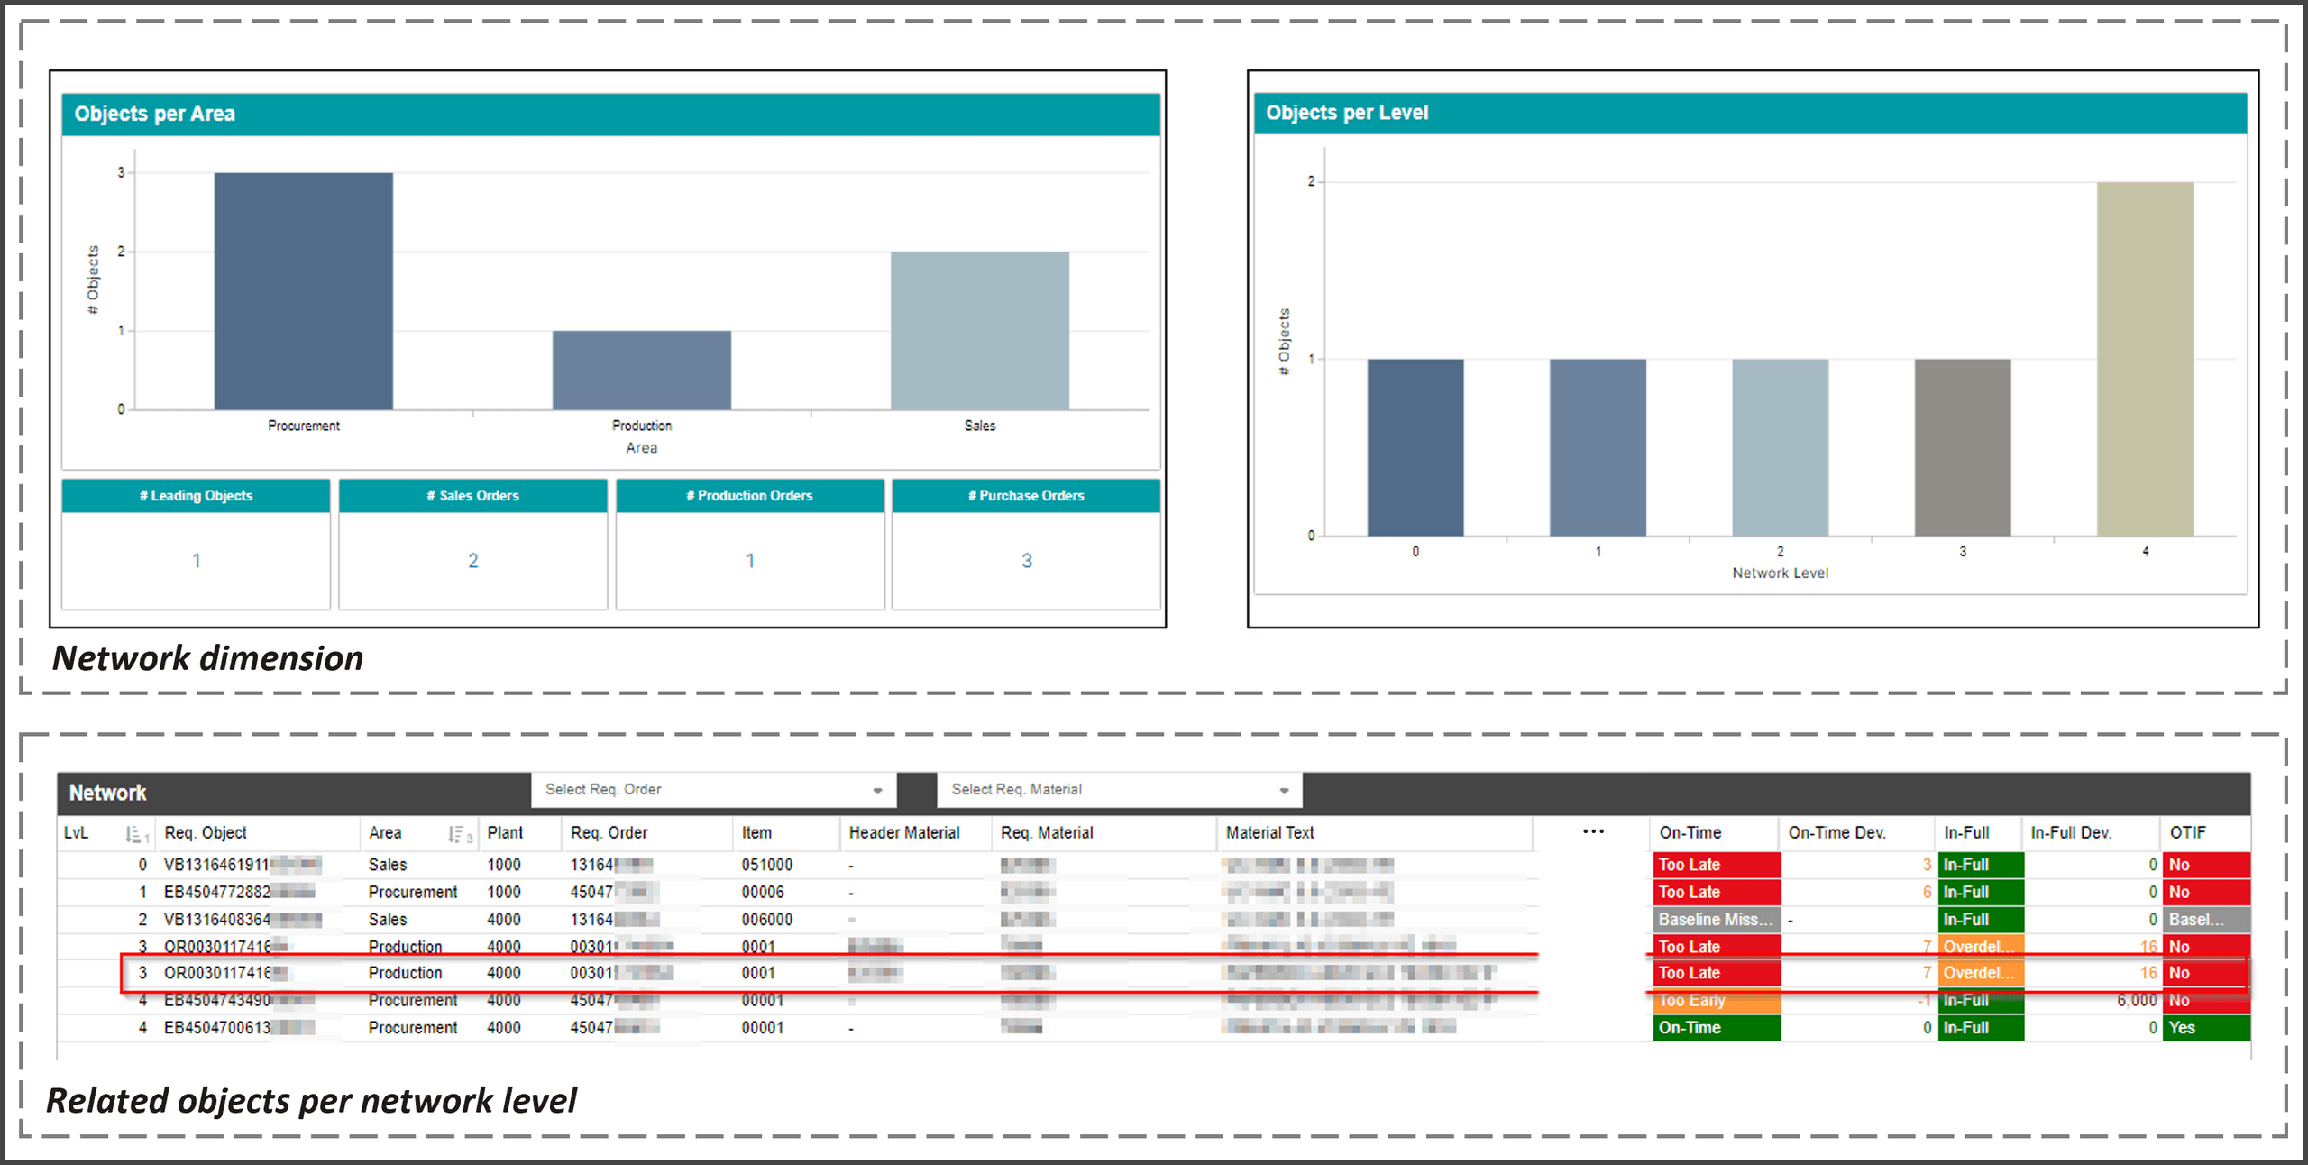Image resolution: width=2308 pixels, height=1165 pixels.
Task: Click the On-Time column header
Action: (x=1690, y=832)
